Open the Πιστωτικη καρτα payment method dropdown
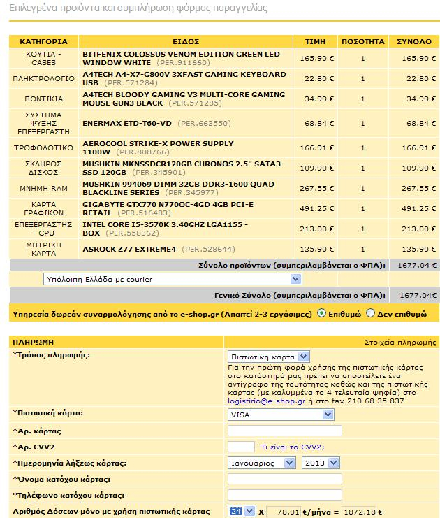The width and height of the screenshot is (440, 518). coord(269,357)
